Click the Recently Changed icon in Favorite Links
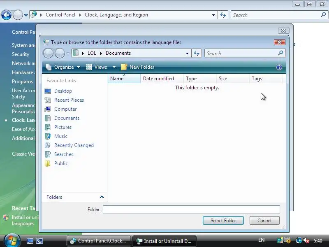 point(48,145)
